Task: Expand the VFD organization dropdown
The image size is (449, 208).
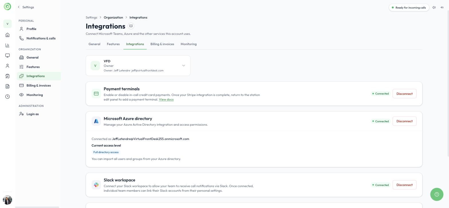Action: pyautogui.click(x=138, y=66)
